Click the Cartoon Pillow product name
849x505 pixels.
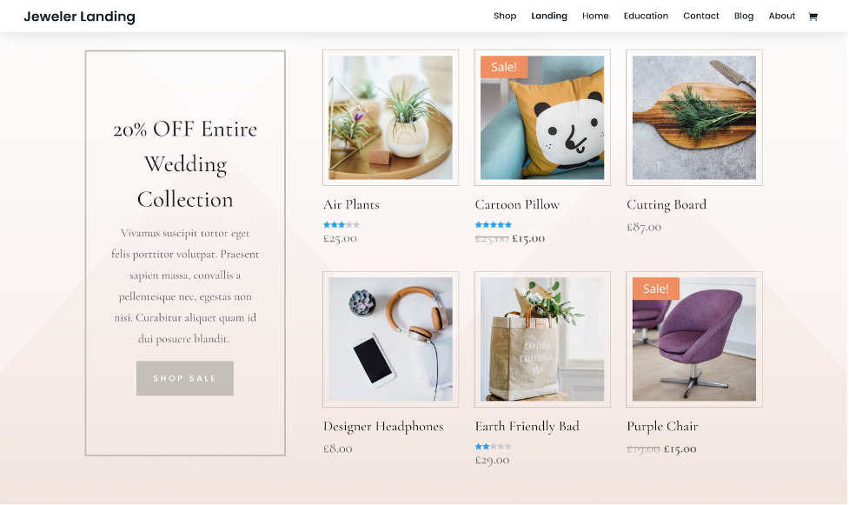pyautogui.click(x=517, y=205)
